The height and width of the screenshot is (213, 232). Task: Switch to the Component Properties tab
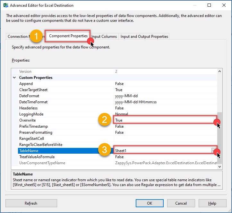(68, 36)
